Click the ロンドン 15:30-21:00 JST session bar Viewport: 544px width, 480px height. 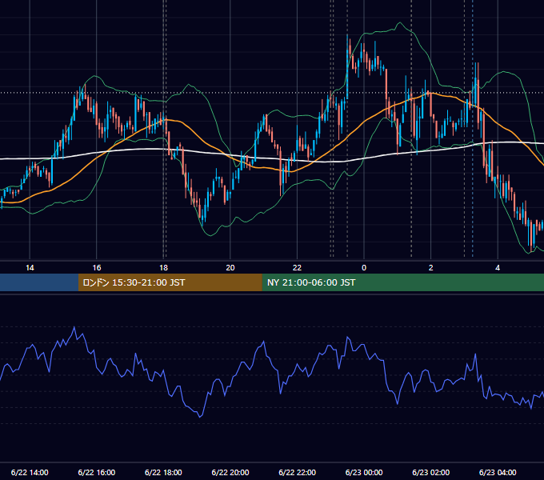point(170,282)
